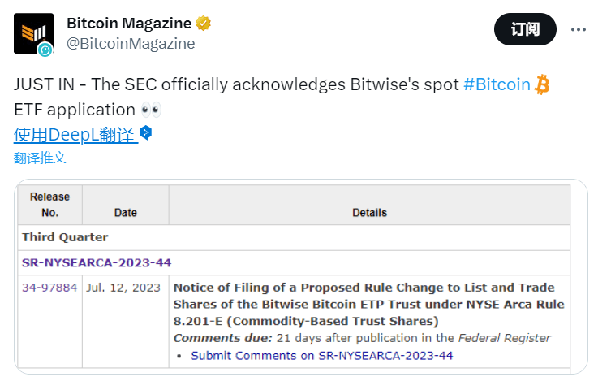Click the eyes emoji in tweet
This screenshot has height=381, width=611.
click(x=149, y=109)
